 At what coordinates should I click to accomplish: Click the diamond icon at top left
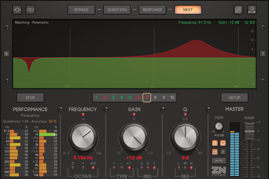(x=17, y=10)
